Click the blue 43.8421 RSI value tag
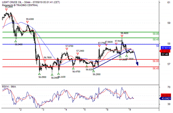The image size is (173, 113). click(x=165, y=98)
